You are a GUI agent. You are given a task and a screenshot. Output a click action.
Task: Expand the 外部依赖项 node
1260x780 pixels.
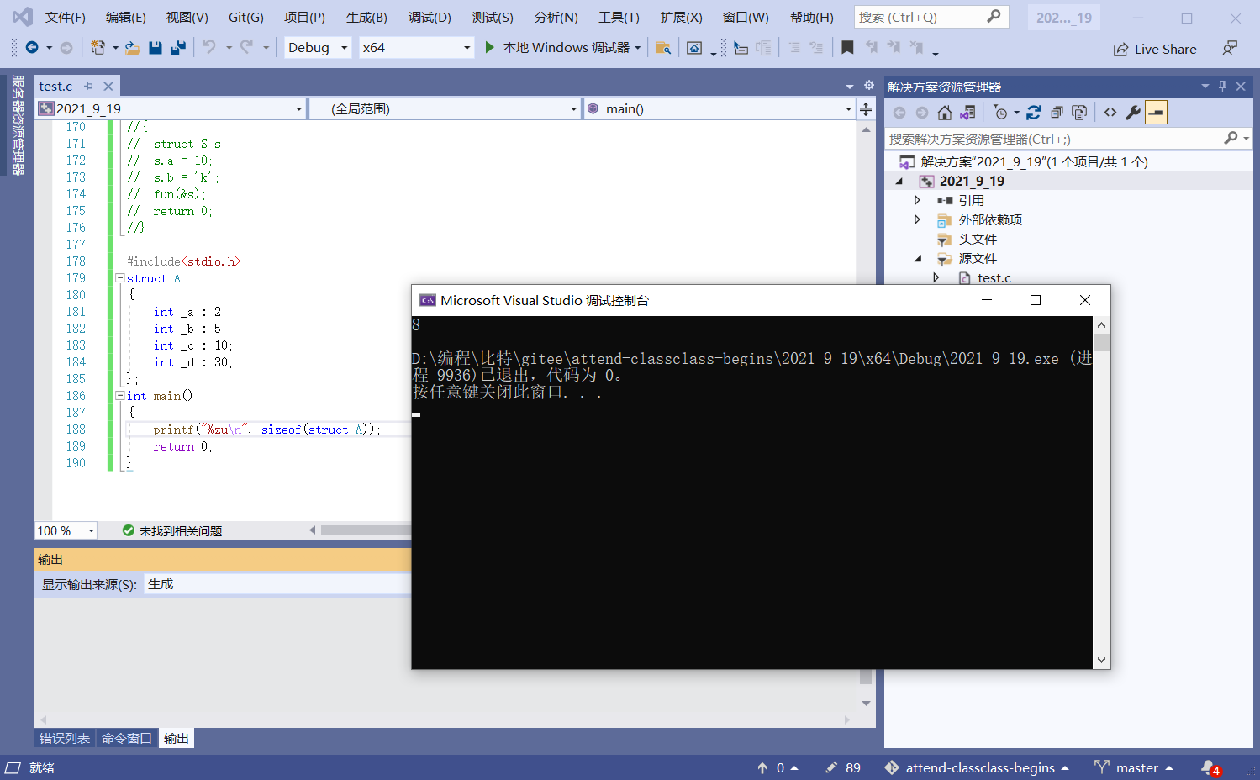pyautogui.click(x=917, y=219)
